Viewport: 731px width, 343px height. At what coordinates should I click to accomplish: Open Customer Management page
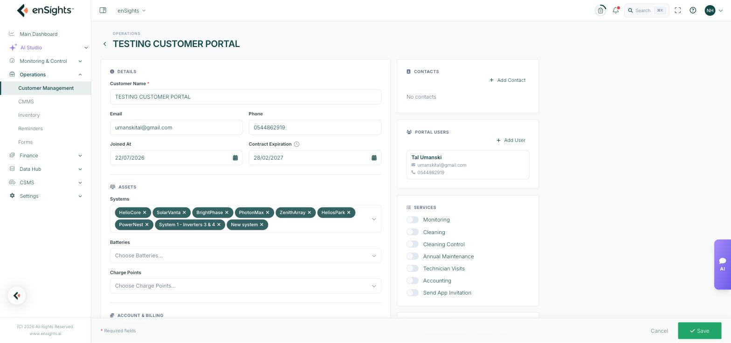(x=46, y=88)
